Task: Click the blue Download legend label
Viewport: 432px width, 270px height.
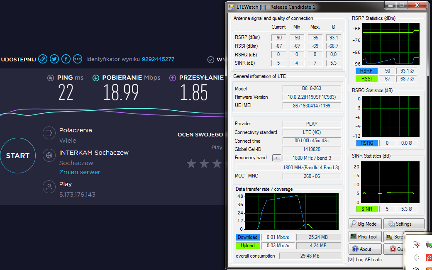Action: [247, 237]
